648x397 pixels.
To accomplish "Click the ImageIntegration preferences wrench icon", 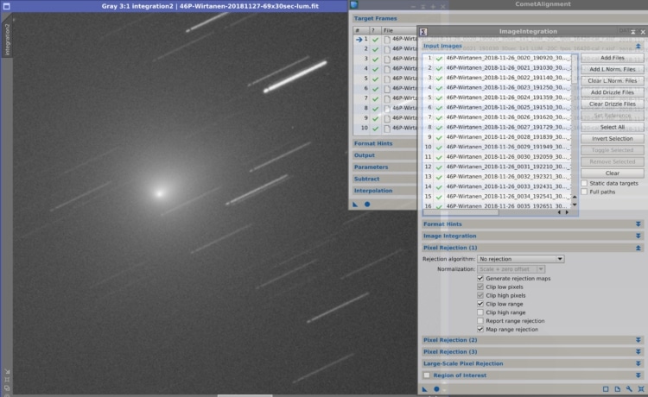I will click(629, 388).
